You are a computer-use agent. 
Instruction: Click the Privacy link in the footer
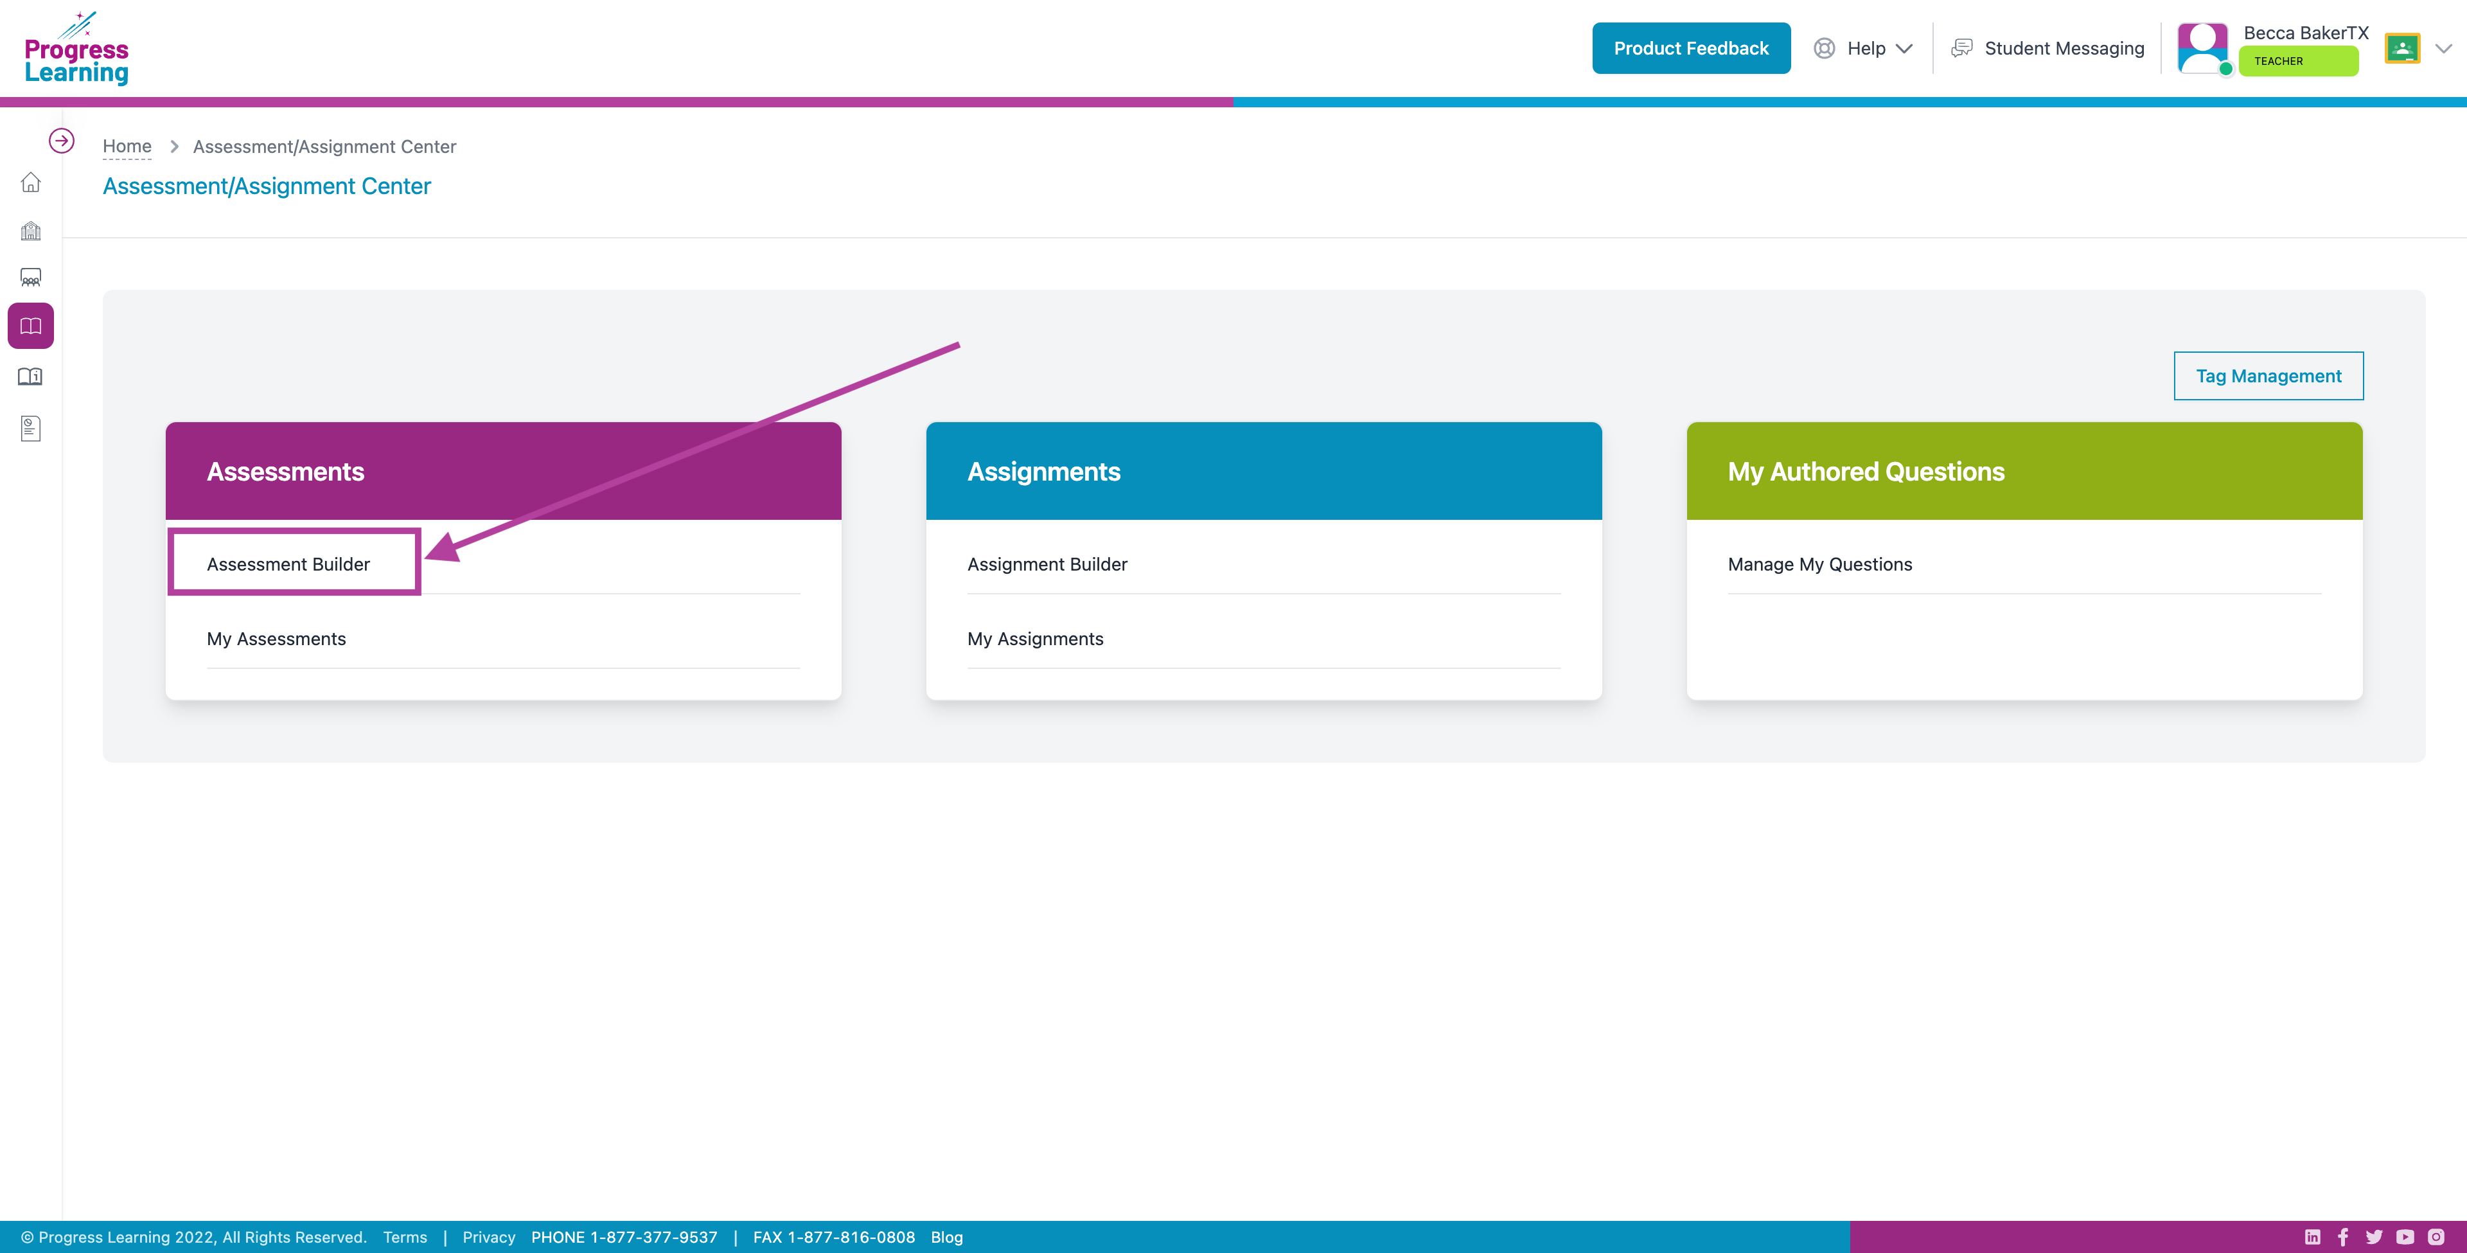point(488,1237)
